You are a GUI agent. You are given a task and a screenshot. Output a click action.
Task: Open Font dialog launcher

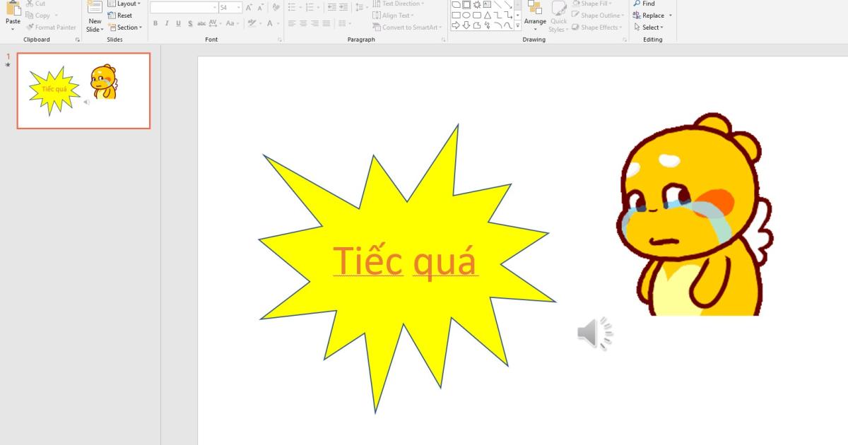click(x=280, y=40)
